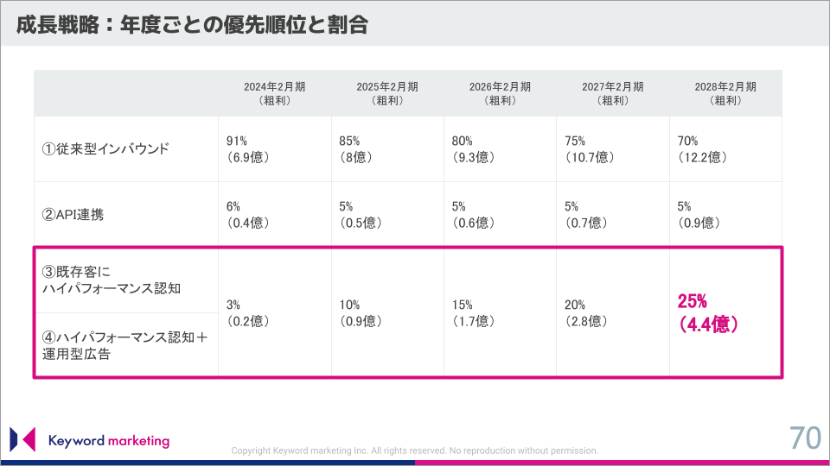Click the copyright notice text
The image size is (830, 466).
point(414,450)
